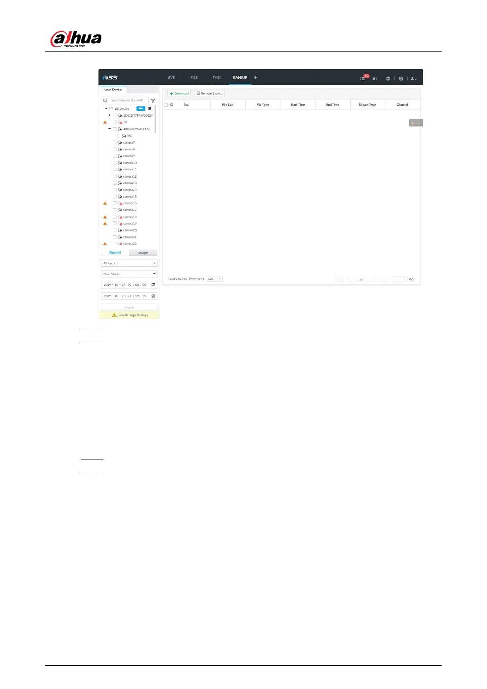Switch to the Image tab
Screen dimensions: 487x689
143,252
